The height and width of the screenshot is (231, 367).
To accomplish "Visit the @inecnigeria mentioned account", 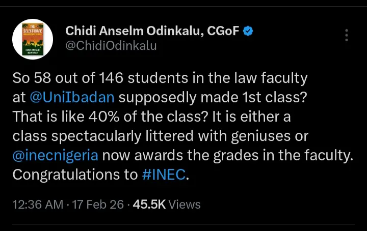I will (x=55, y=156).
